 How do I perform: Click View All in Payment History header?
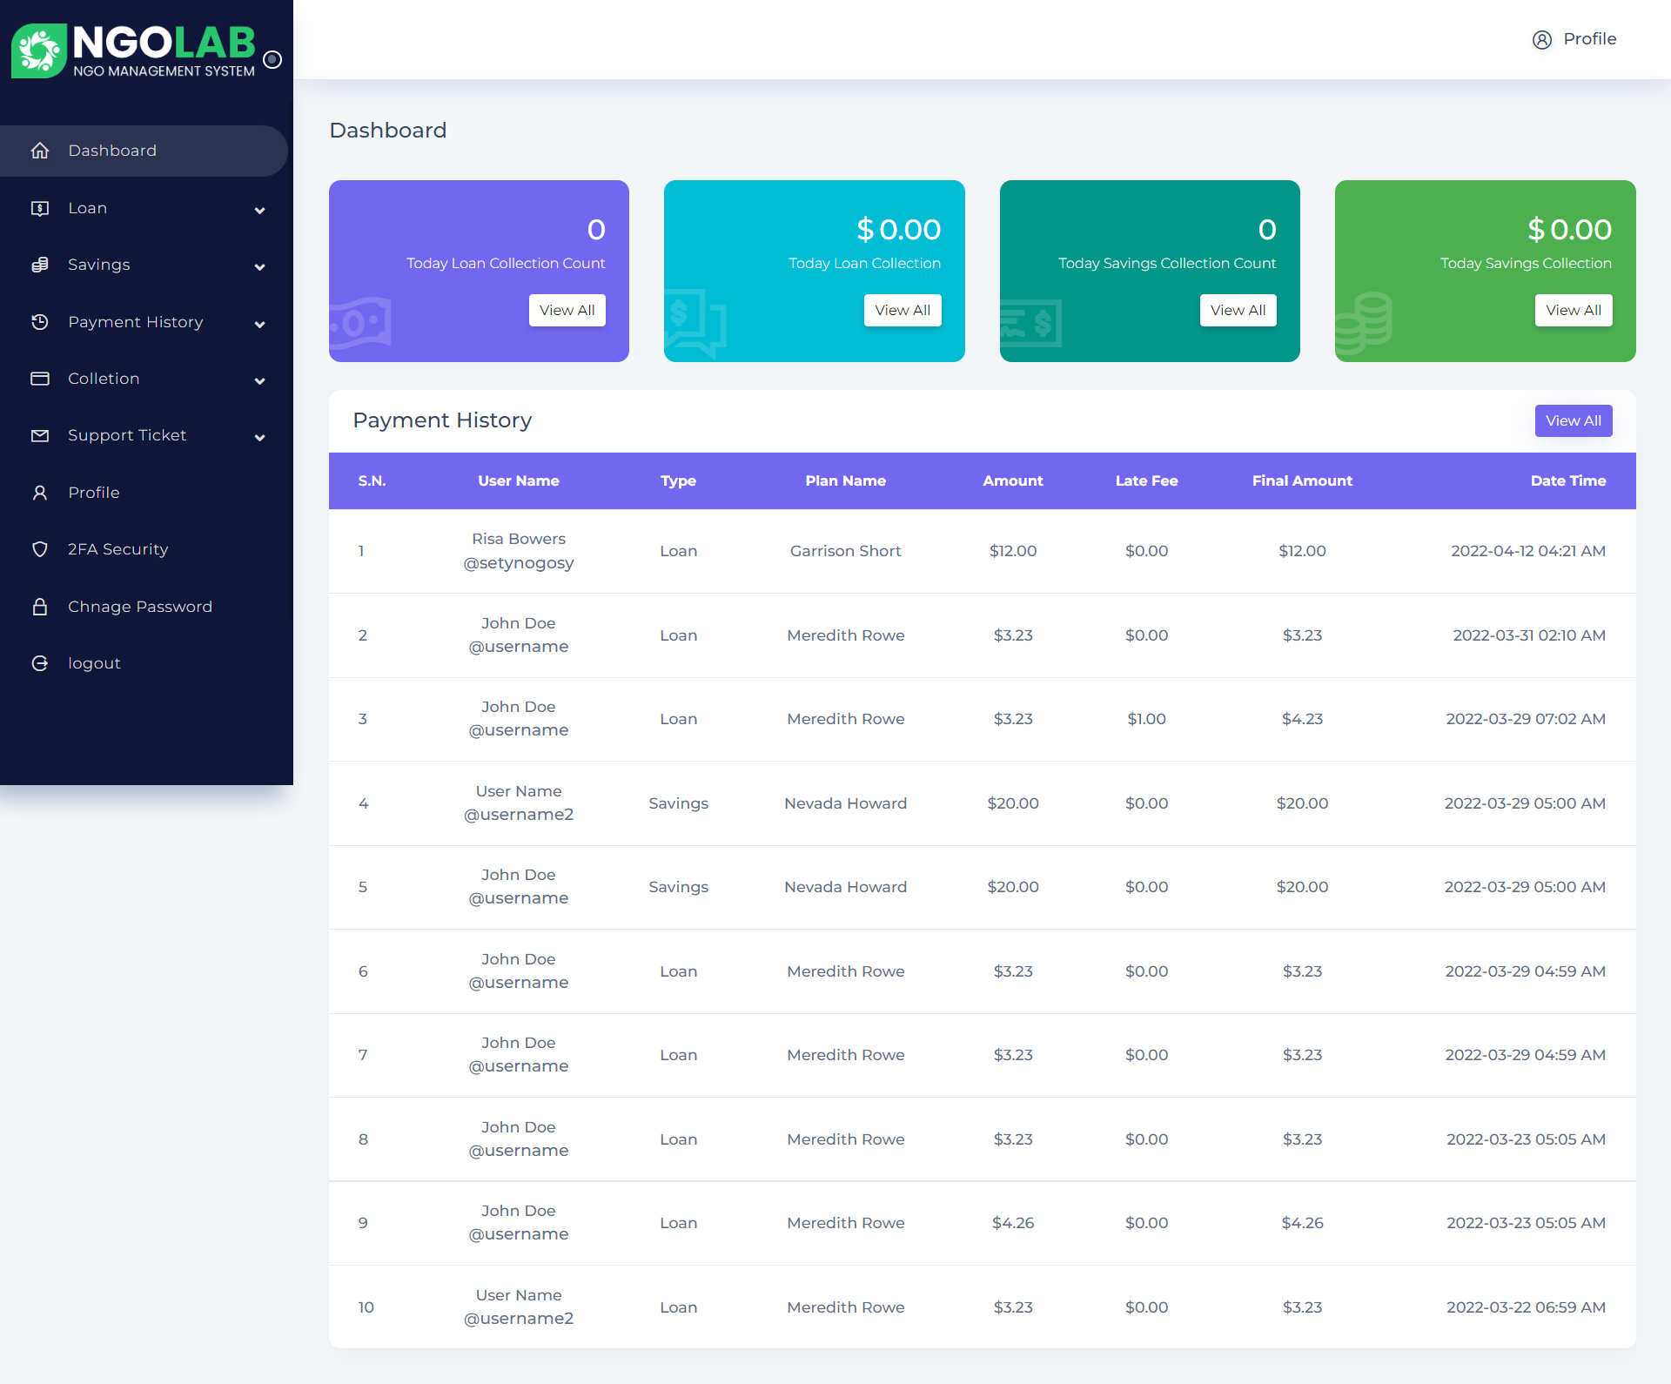pos(1573,420)
